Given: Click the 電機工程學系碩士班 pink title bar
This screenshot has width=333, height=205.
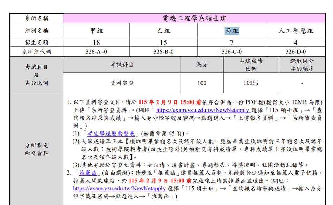Looking at the screenshot, I should [x=195, y=18].
